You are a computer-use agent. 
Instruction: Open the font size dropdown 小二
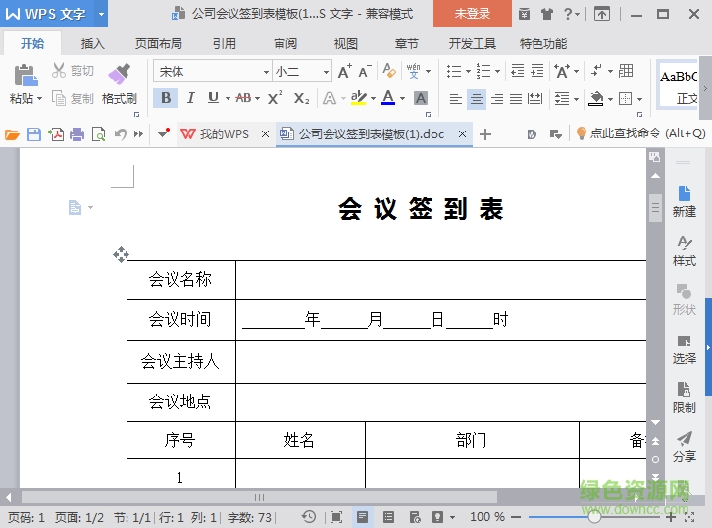[x=325, y=72]
